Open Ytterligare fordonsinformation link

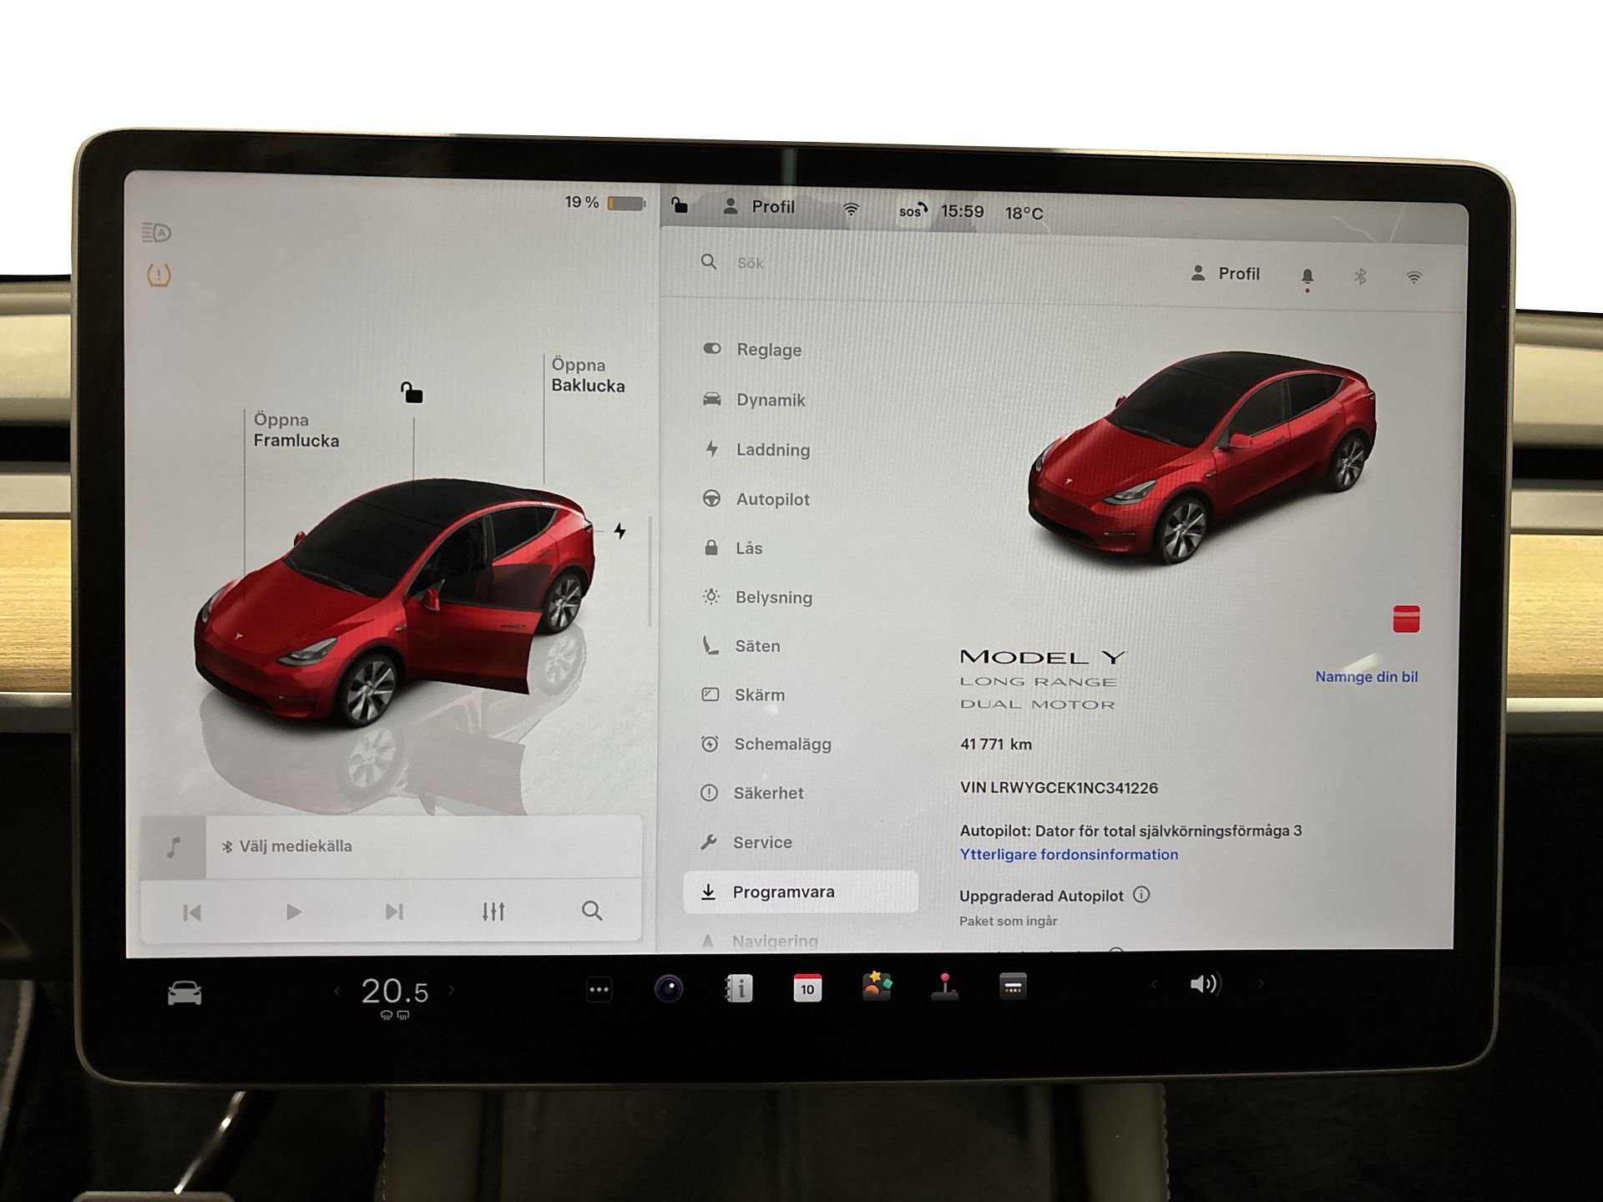[1069, 854]
